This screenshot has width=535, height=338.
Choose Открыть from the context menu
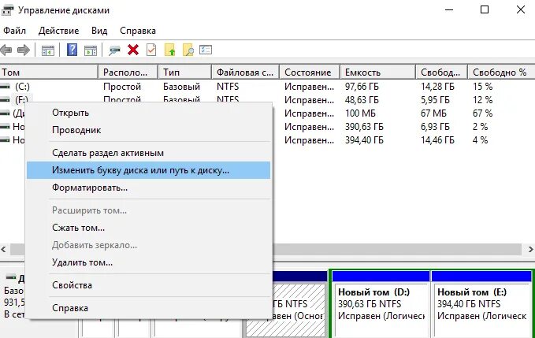coord(148,113)
